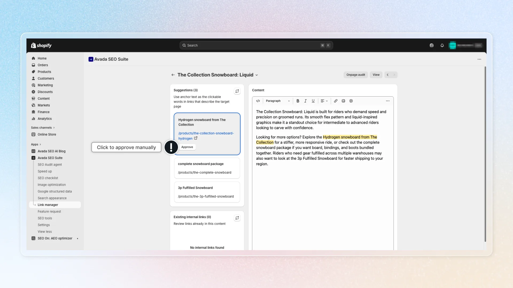
Task: Go back with the arrow beside page title
Action: tap(173, 75)
